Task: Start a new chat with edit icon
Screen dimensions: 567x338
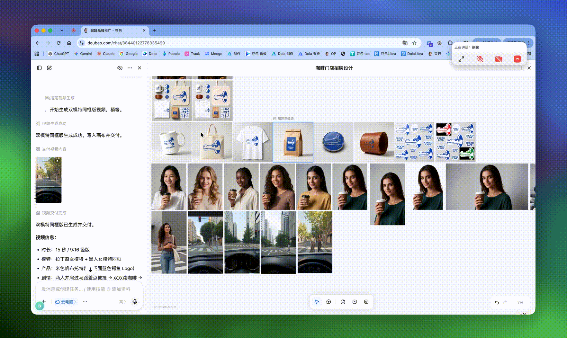Action: 49,68
